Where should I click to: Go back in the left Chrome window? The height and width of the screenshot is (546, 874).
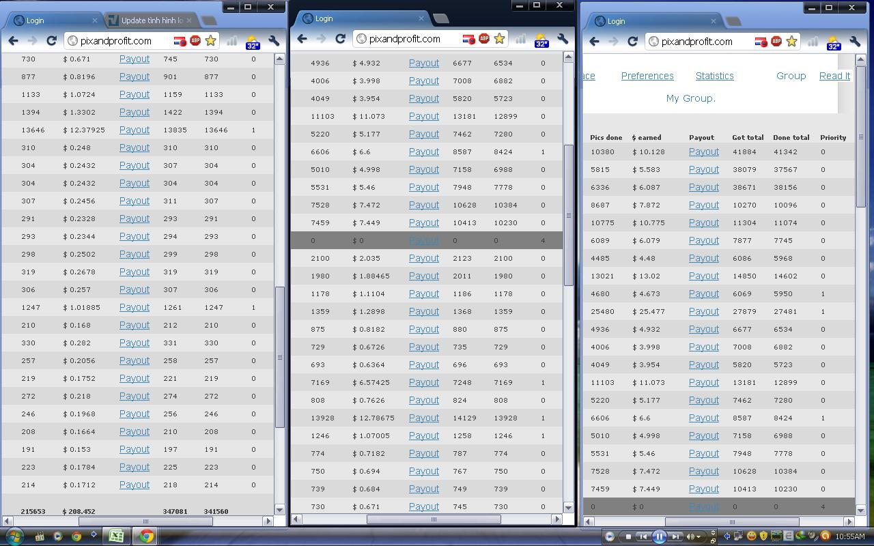point(14,41)
